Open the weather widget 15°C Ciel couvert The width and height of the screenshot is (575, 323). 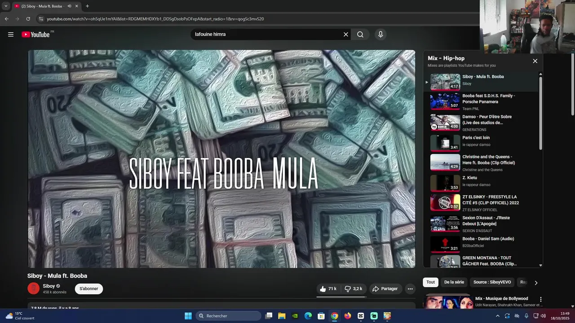point(20,316)
